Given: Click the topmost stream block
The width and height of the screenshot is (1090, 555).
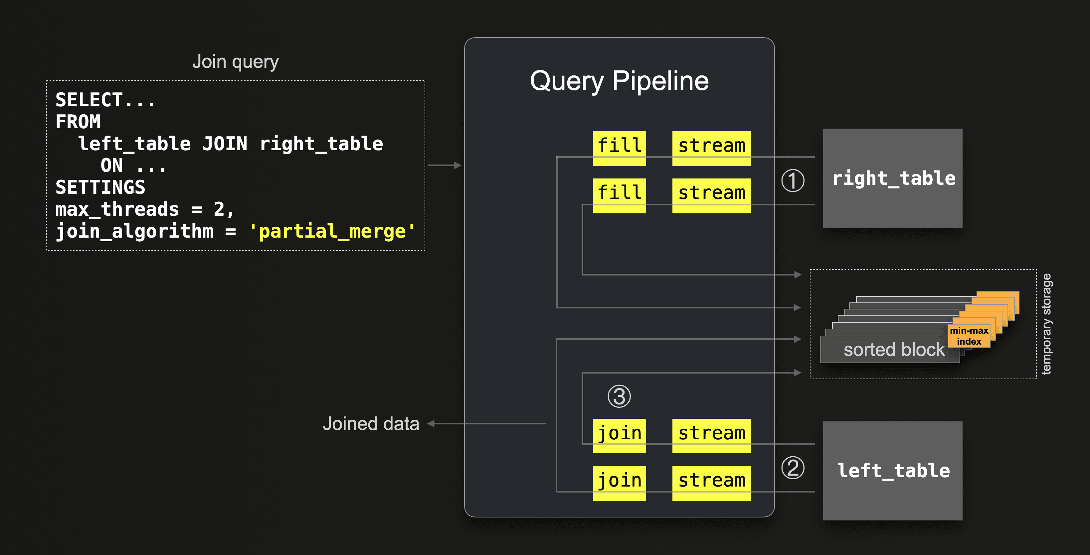Looking at the screenshot, I should click(x=711, y=148).
